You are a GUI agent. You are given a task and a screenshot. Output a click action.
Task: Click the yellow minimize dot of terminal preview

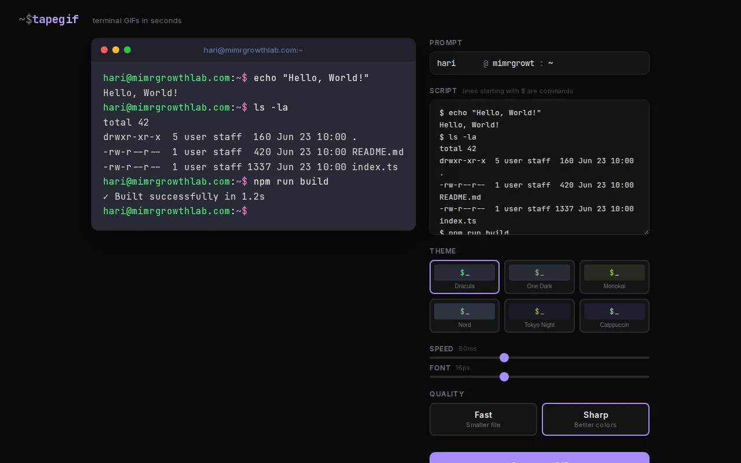pos(116,50)
